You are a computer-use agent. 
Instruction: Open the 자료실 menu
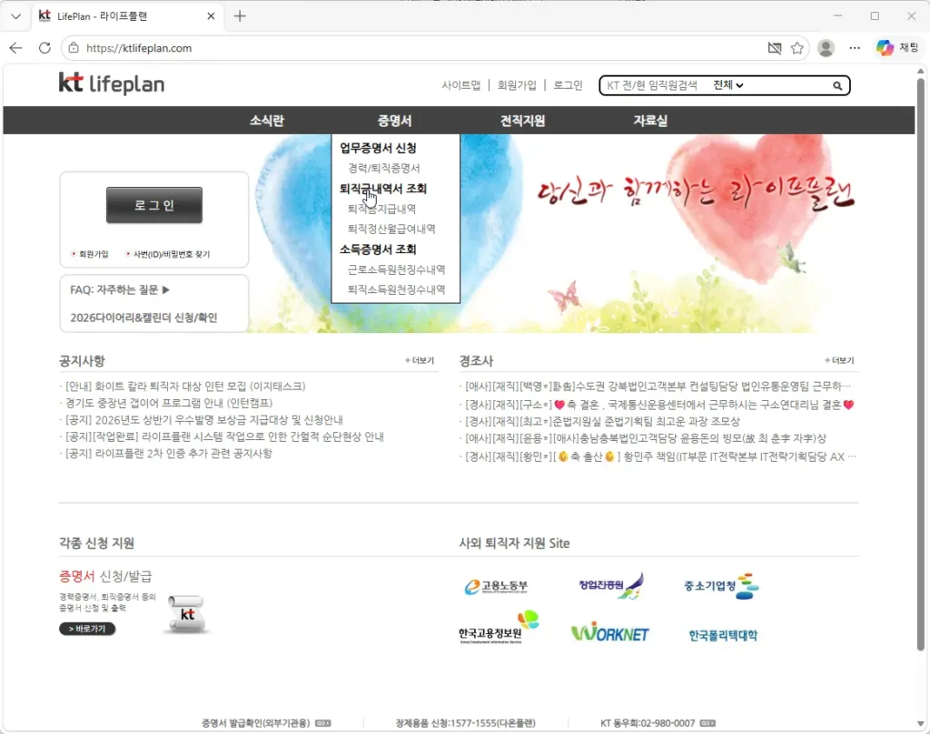[650, 121]
